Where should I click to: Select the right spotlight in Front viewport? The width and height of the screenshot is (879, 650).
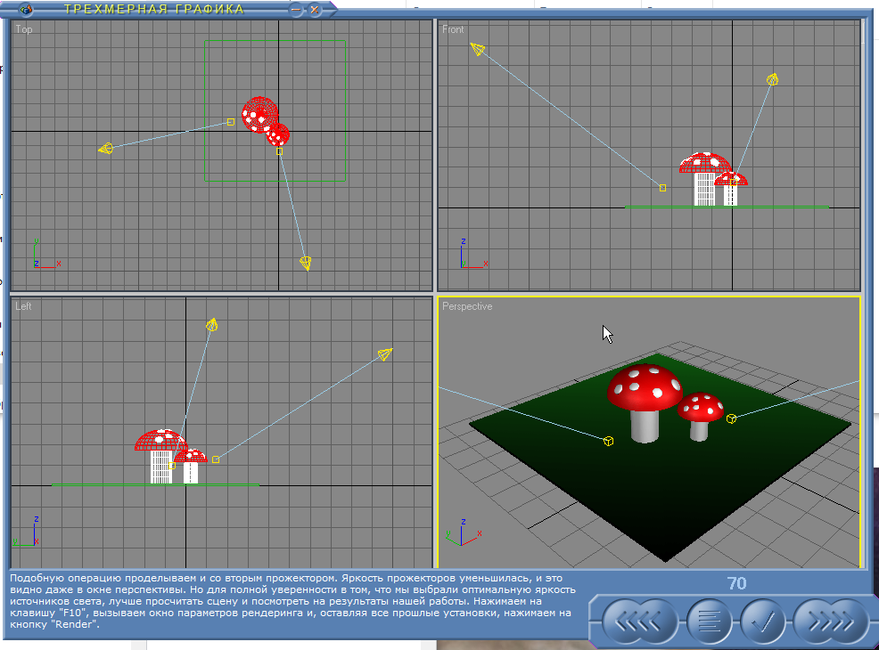pos(773,79)
